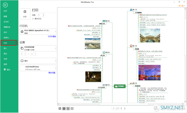This screenshot has width=187, height=113.
Task: Select 新建 in the sidebar
Action: pyautogui.click(x=5, y=16)
